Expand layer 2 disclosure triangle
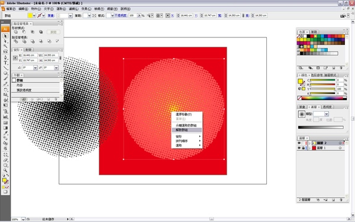This screenshot has height=222, width=355. tap(309, 143)
